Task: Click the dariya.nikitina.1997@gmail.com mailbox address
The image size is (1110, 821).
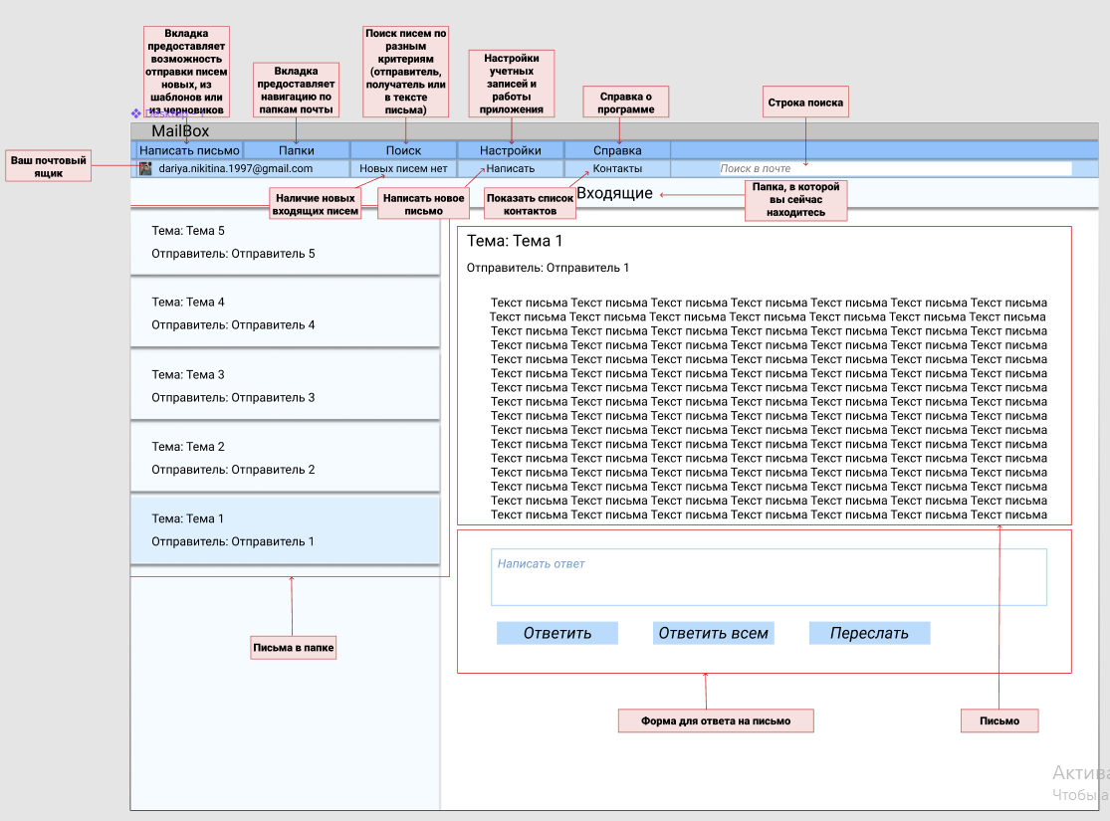Action: click(235, 168)
